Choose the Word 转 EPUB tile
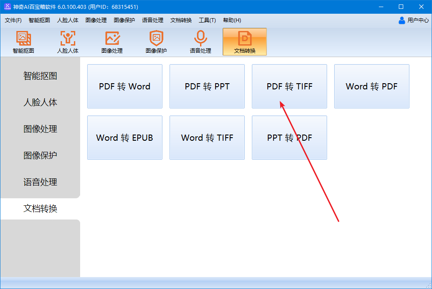 (125, 138)
